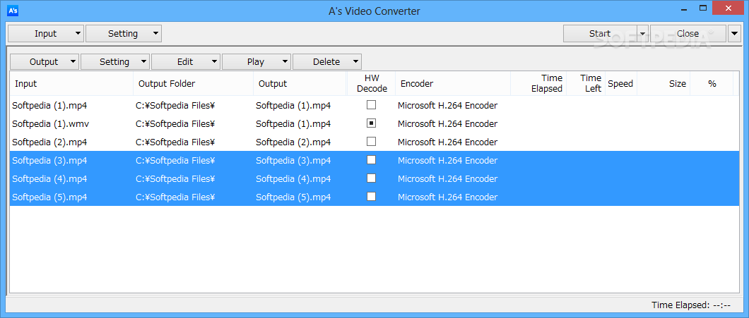The height and width of the screenshot is (318, 749).
Task: Enable HW Decode for Softpedia (4).mp4
Action: coord(371,178)
